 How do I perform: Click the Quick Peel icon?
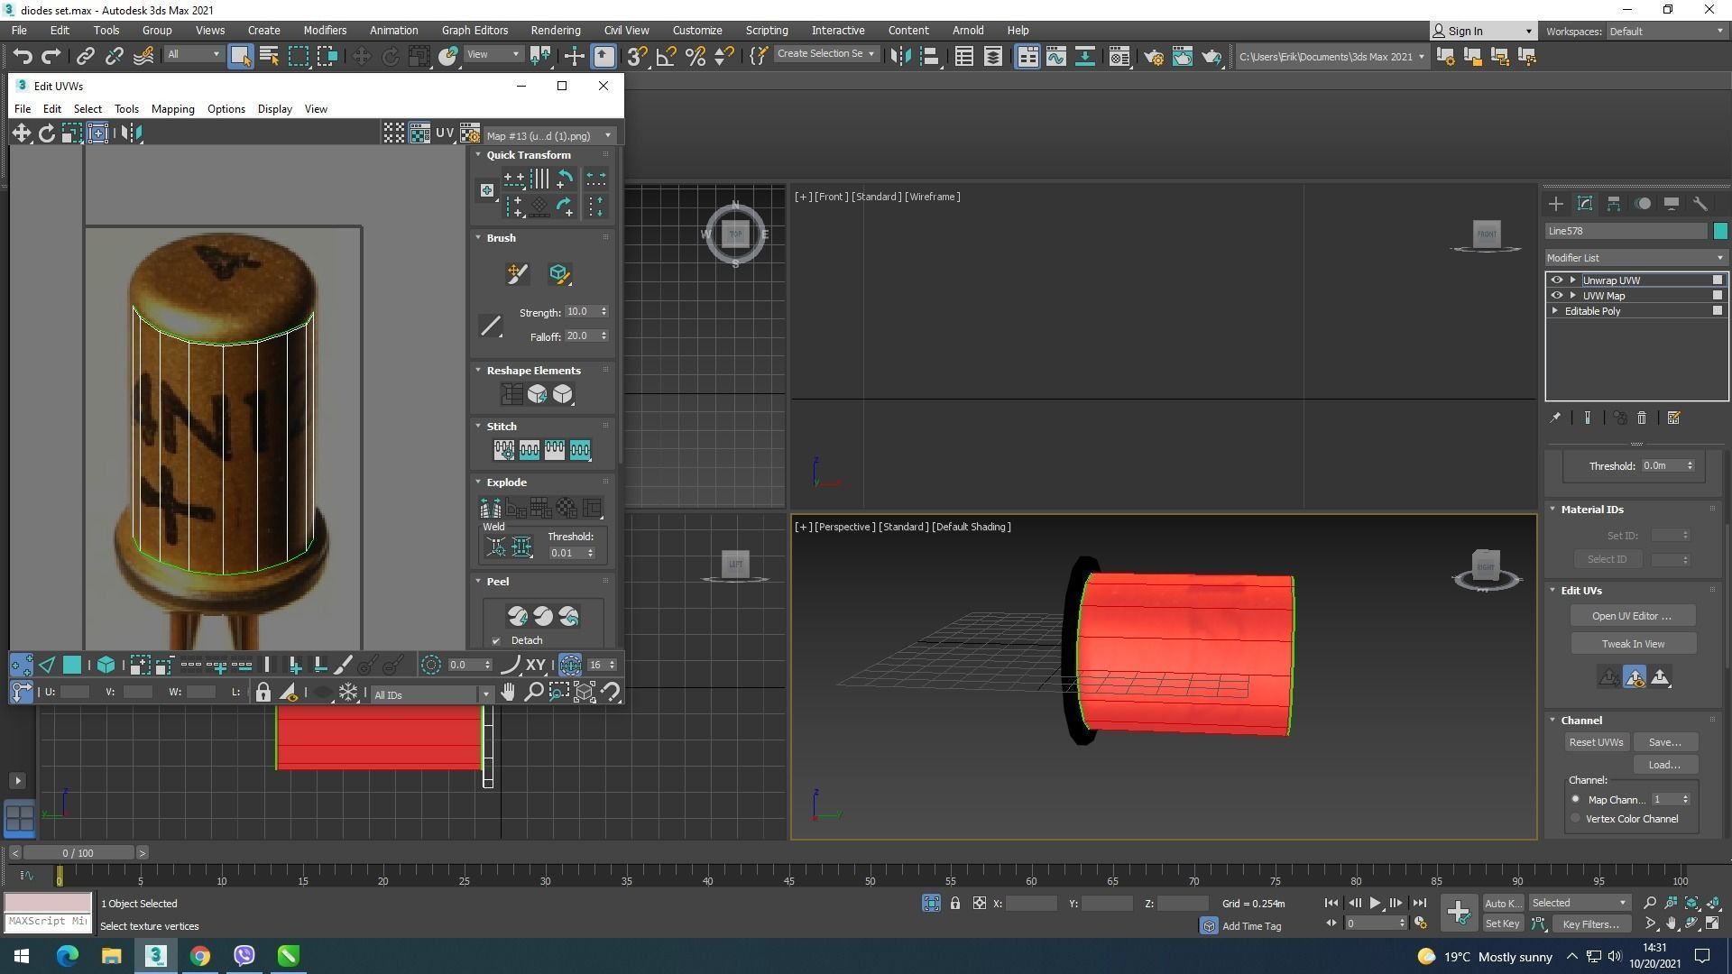[518, 616]
